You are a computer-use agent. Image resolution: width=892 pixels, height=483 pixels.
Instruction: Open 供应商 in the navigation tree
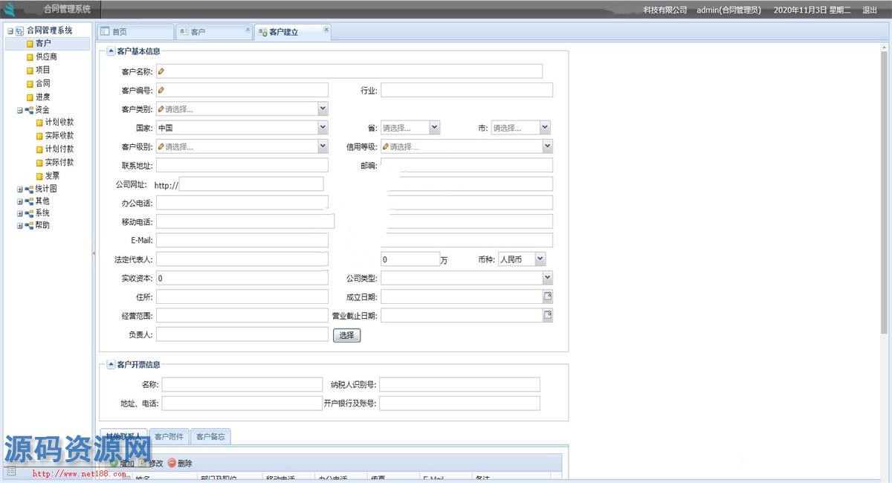coord(46,56)
